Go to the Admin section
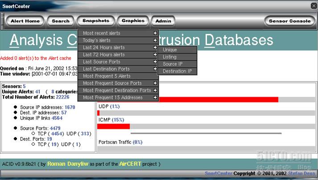This screenshot has height=180, width=318. coord(163,21)
